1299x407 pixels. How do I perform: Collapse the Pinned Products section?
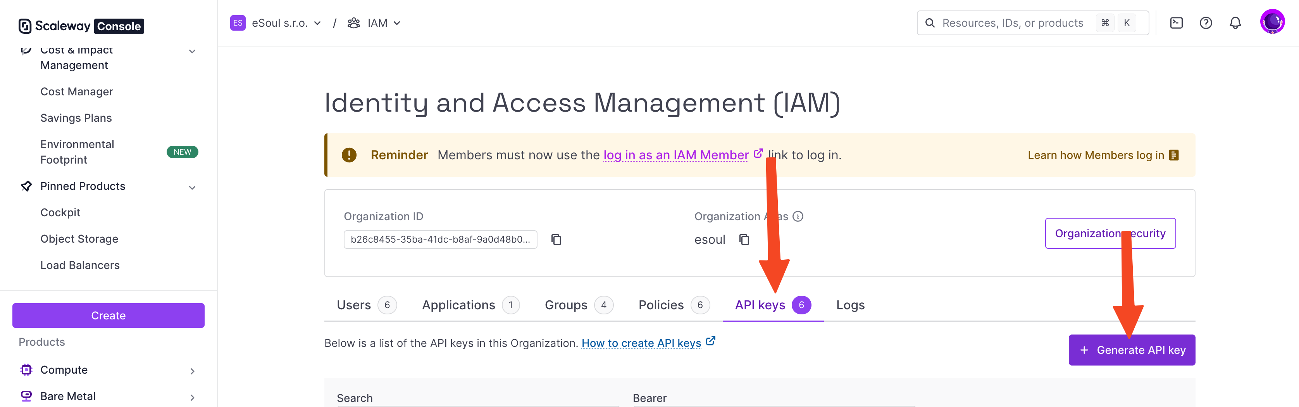(192, 188)
